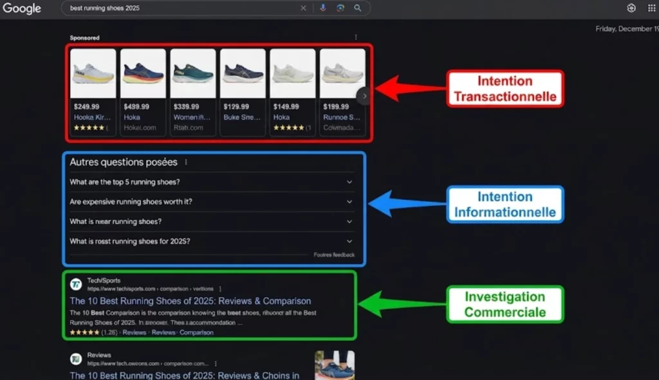Click the 'Comparison' sitelink under the result
This screenshot has height=380, width=659.
[x=196, y=332]
